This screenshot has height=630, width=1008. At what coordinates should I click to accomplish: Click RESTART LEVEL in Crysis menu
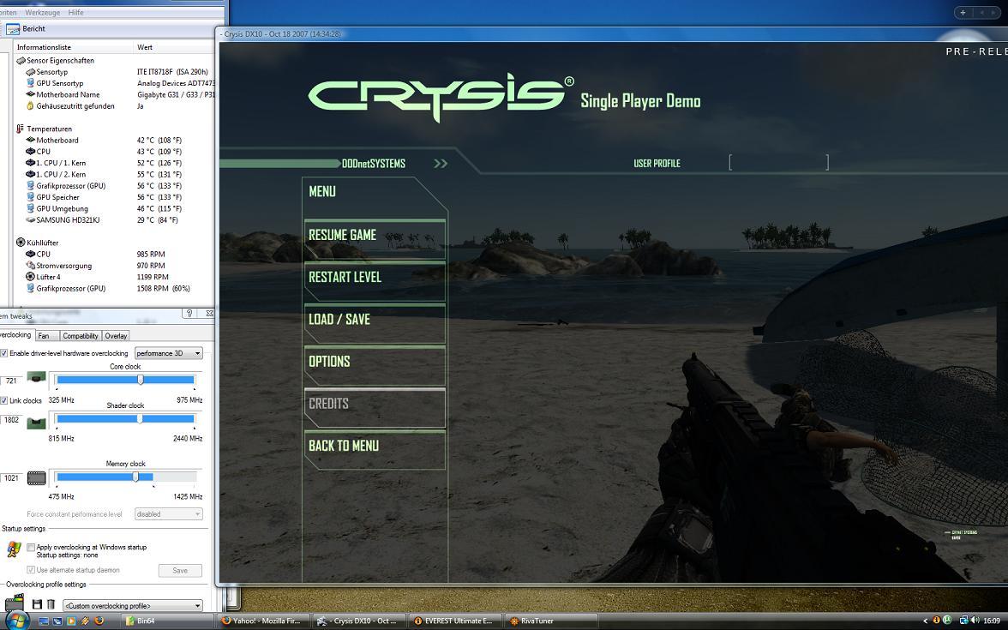(x=375, y=281)
